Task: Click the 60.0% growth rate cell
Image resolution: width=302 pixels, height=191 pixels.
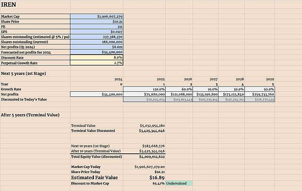Action: [x=179, y=89]
